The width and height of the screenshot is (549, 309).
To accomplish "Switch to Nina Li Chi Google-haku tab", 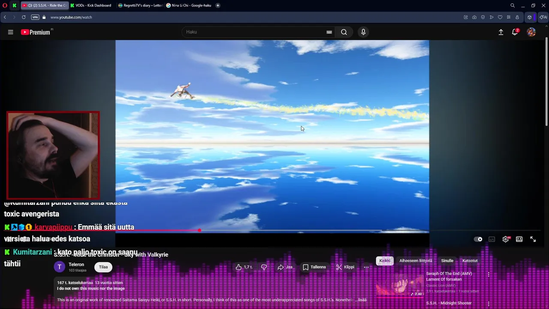I will (189, 6).
